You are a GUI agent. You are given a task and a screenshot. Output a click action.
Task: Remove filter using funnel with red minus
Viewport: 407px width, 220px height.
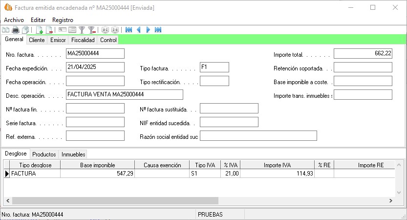pos(91,30)
